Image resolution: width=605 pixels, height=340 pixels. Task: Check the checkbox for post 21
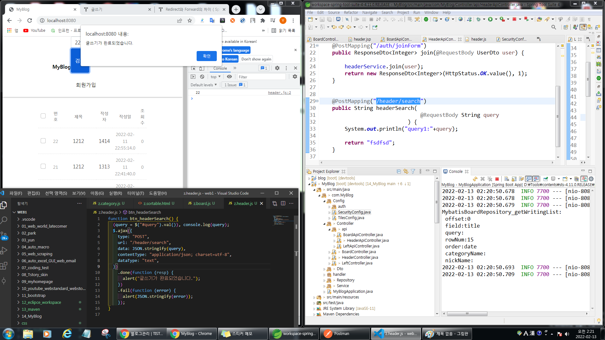pos(43,166)
